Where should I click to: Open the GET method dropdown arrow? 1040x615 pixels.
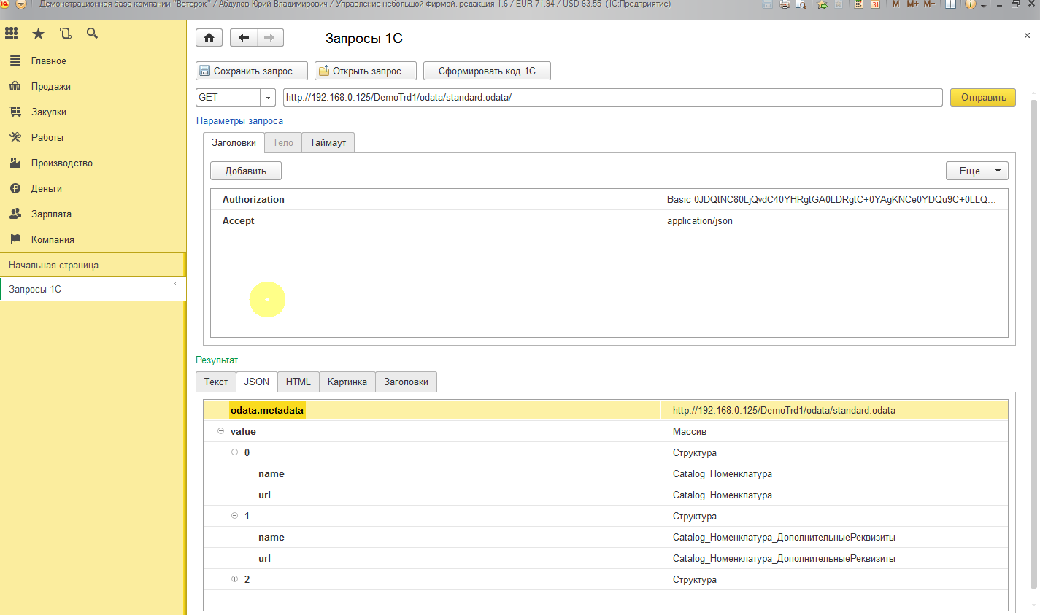click(x=268, y=97)
